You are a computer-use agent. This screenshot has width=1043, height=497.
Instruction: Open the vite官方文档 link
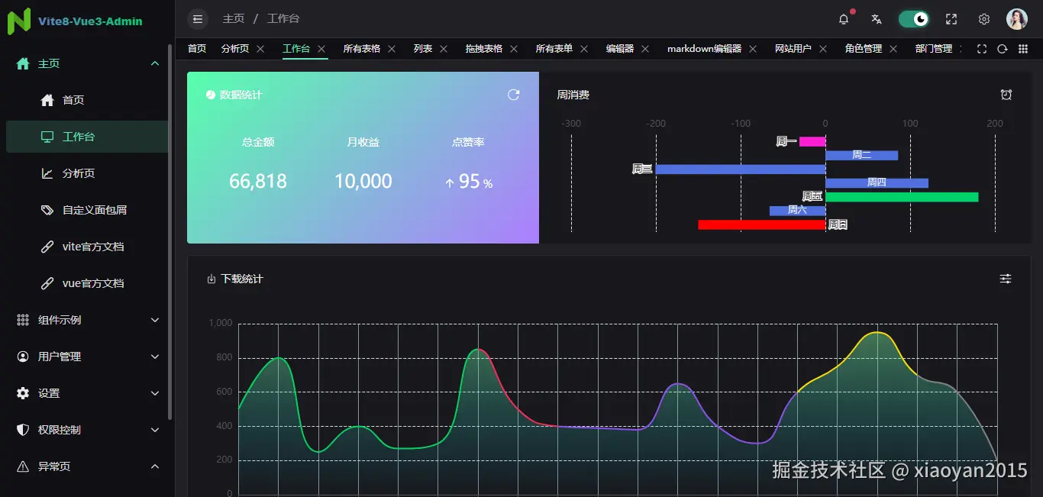(x=87, y=247)
